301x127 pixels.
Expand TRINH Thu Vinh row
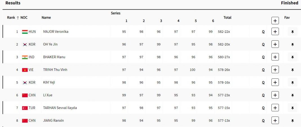pyautogui.click(x=275, y=70)
